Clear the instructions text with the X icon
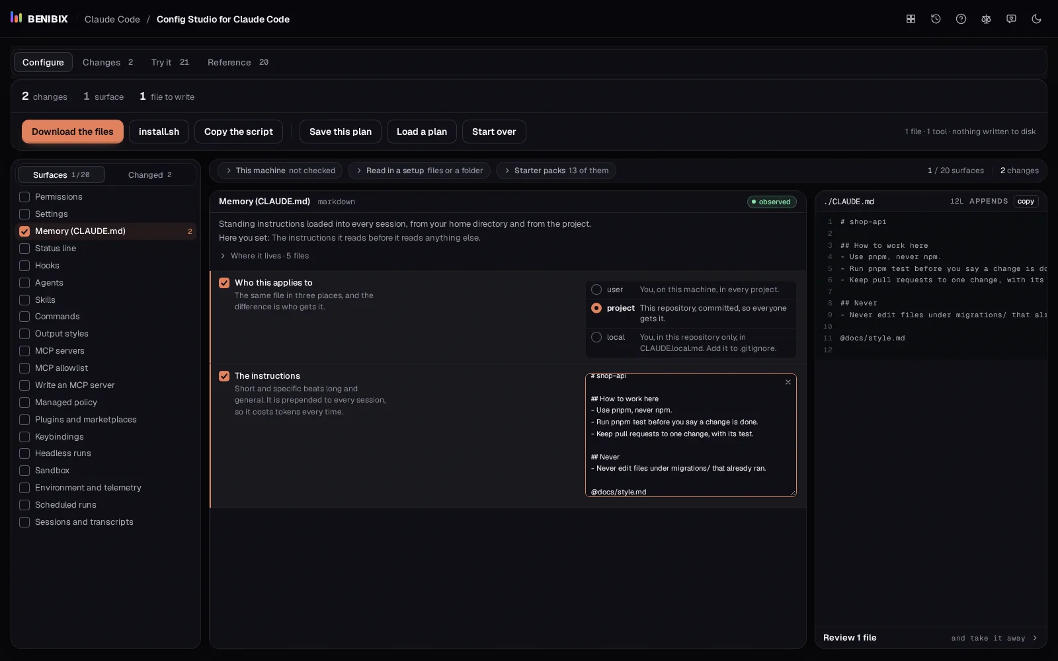This screenshot has width=1058, height=661. tap(788, 382)
